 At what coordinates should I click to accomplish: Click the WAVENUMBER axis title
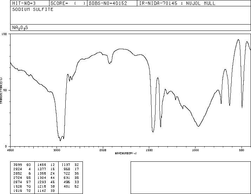coord(126,153)
